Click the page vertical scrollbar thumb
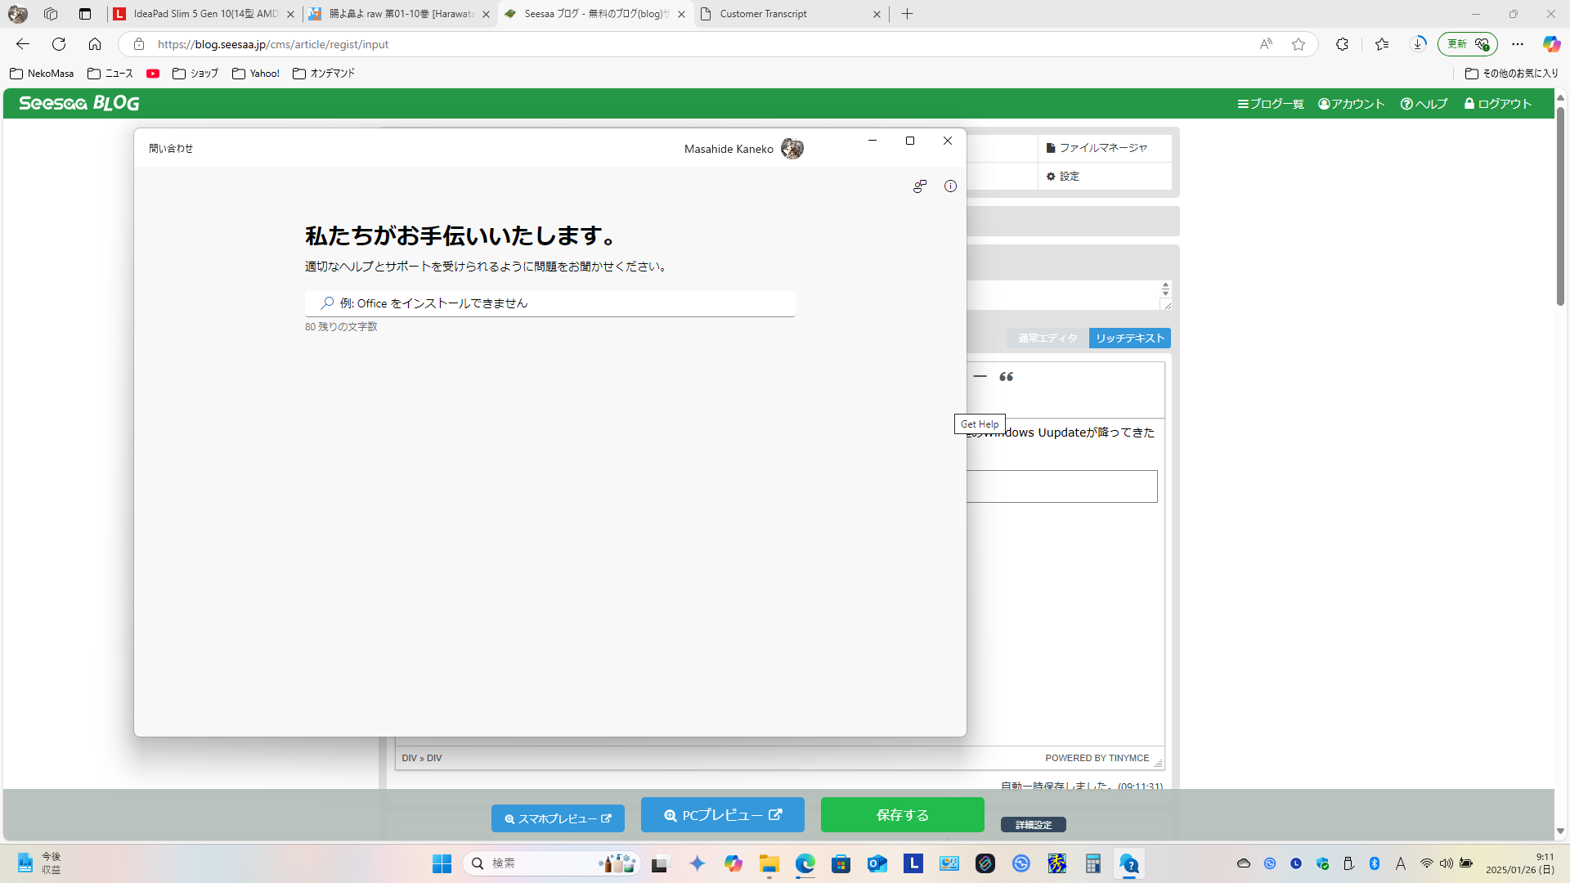Screen dimensions: 1570x883 tap(1560, 206)
